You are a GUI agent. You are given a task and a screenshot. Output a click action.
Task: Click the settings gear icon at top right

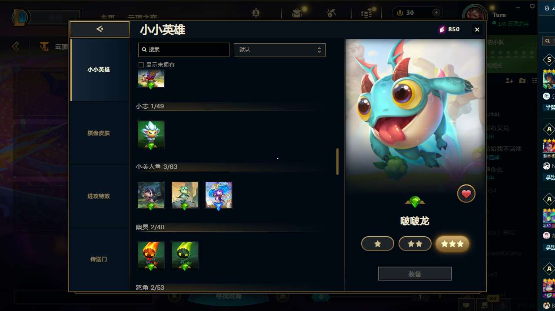[532, 6]
